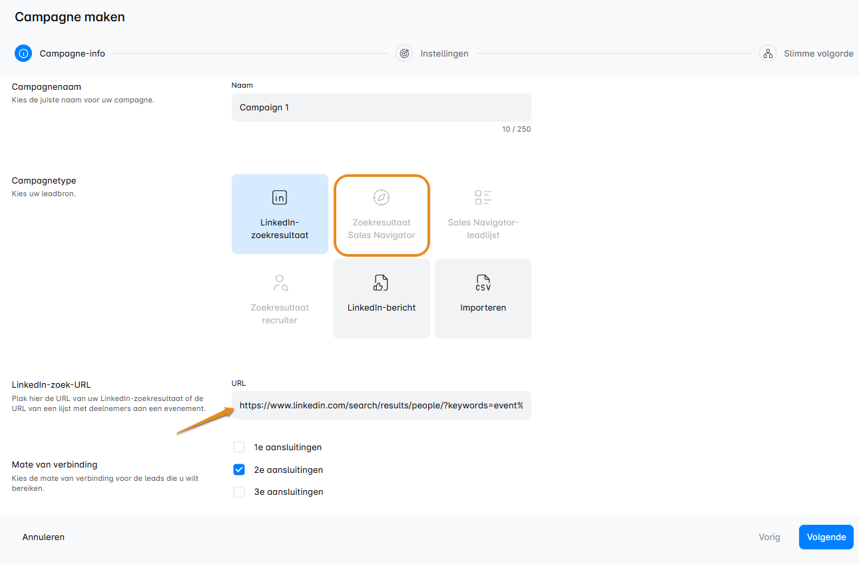Enable the 3e aansluitingen checkbox
Screen dimensions: 859x564
click(x=239, y=492)
